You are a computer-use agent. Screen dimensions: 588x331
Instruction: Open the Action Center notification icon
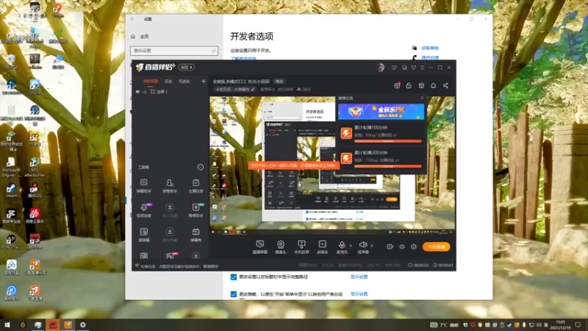[x=578, y=324]
